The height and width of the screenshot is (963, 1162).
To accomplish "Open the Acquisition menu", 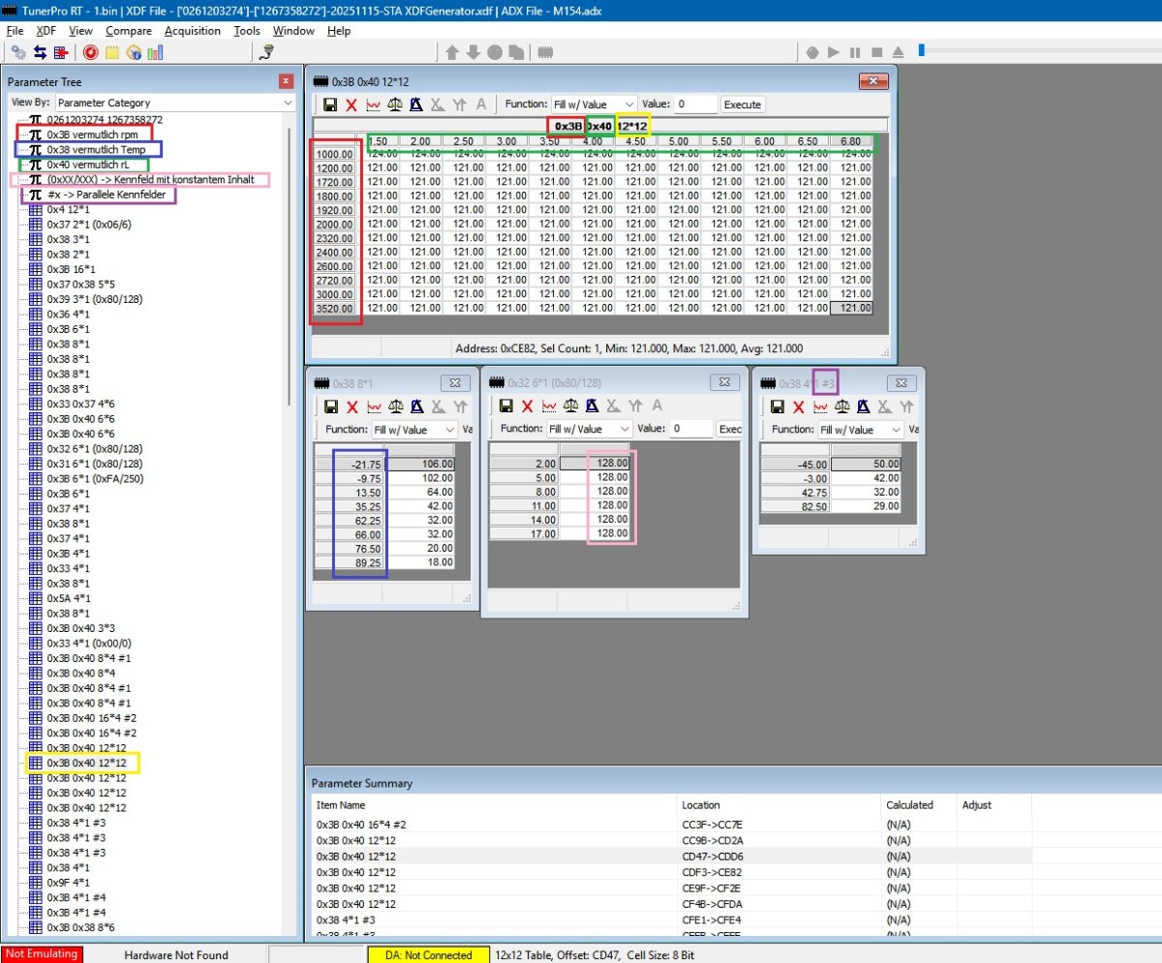I will pyautogui.click(x=193, y=31).
